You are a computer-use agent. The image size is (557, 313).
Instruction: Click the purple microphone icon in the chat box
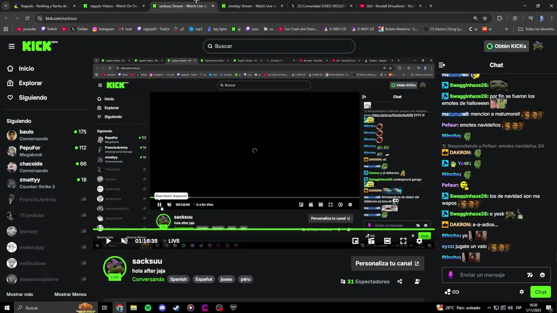point(450,275)
